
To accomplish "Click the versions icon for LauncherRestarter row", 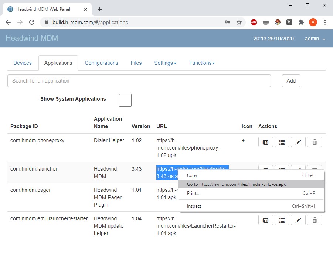I will tap(265, 220).
